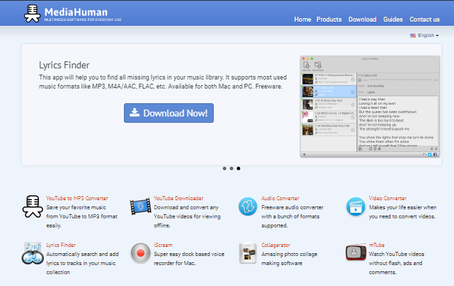This screenshot has width=454, height=286.
Task: Open the Contact us menu item
Action: pos(425,20)
